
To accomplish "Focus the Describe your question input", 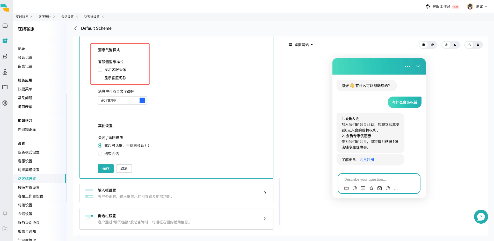I will click(x=379, y=179).
